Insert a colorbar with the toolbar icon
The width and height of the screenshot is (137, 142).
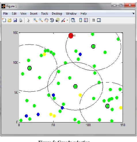coord(81,20)
